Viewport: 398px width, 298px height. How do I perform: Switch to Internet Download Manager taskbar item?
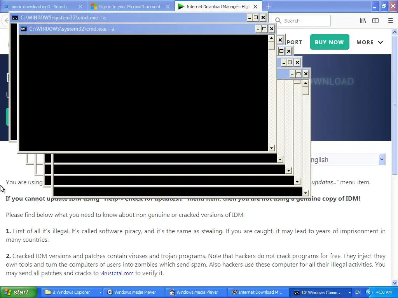click(258, 292)
